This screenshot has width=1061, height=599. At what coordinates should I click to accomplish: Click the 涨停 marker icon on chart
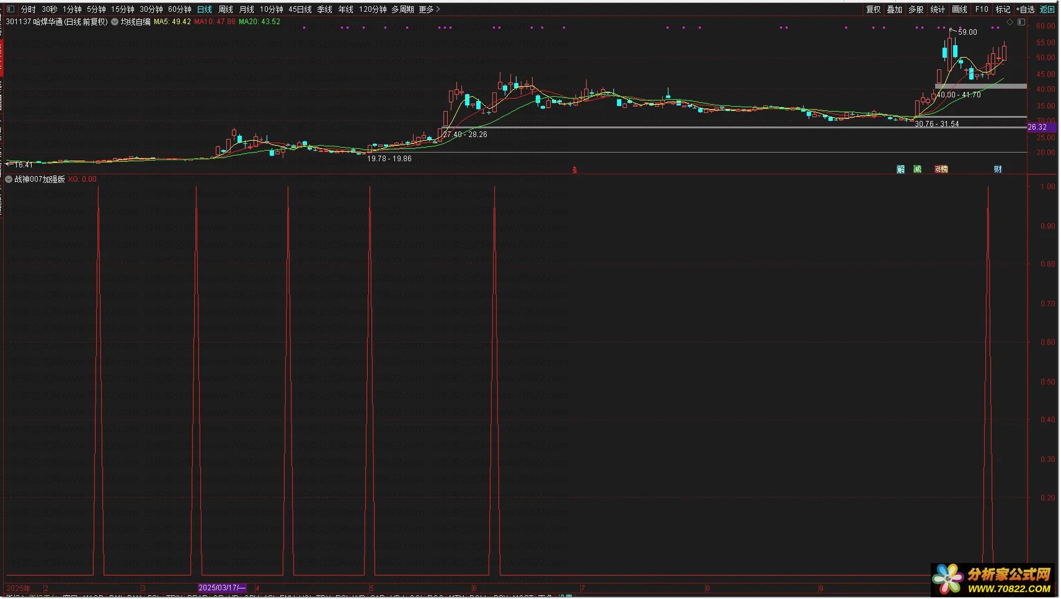click(941, 169)
